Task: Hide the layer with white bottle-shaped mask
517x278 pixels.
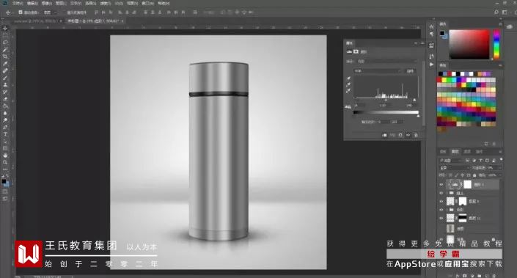Action: pyautogui.click(x=441, y=201)
